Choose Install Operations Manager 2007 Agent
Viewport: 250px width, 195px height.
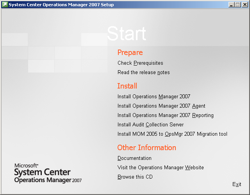pos(161,106)
